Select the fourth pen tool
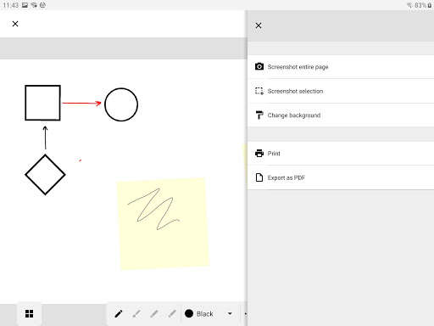The width and height of the screenshot is (434, 326). (x=172, y=313)
